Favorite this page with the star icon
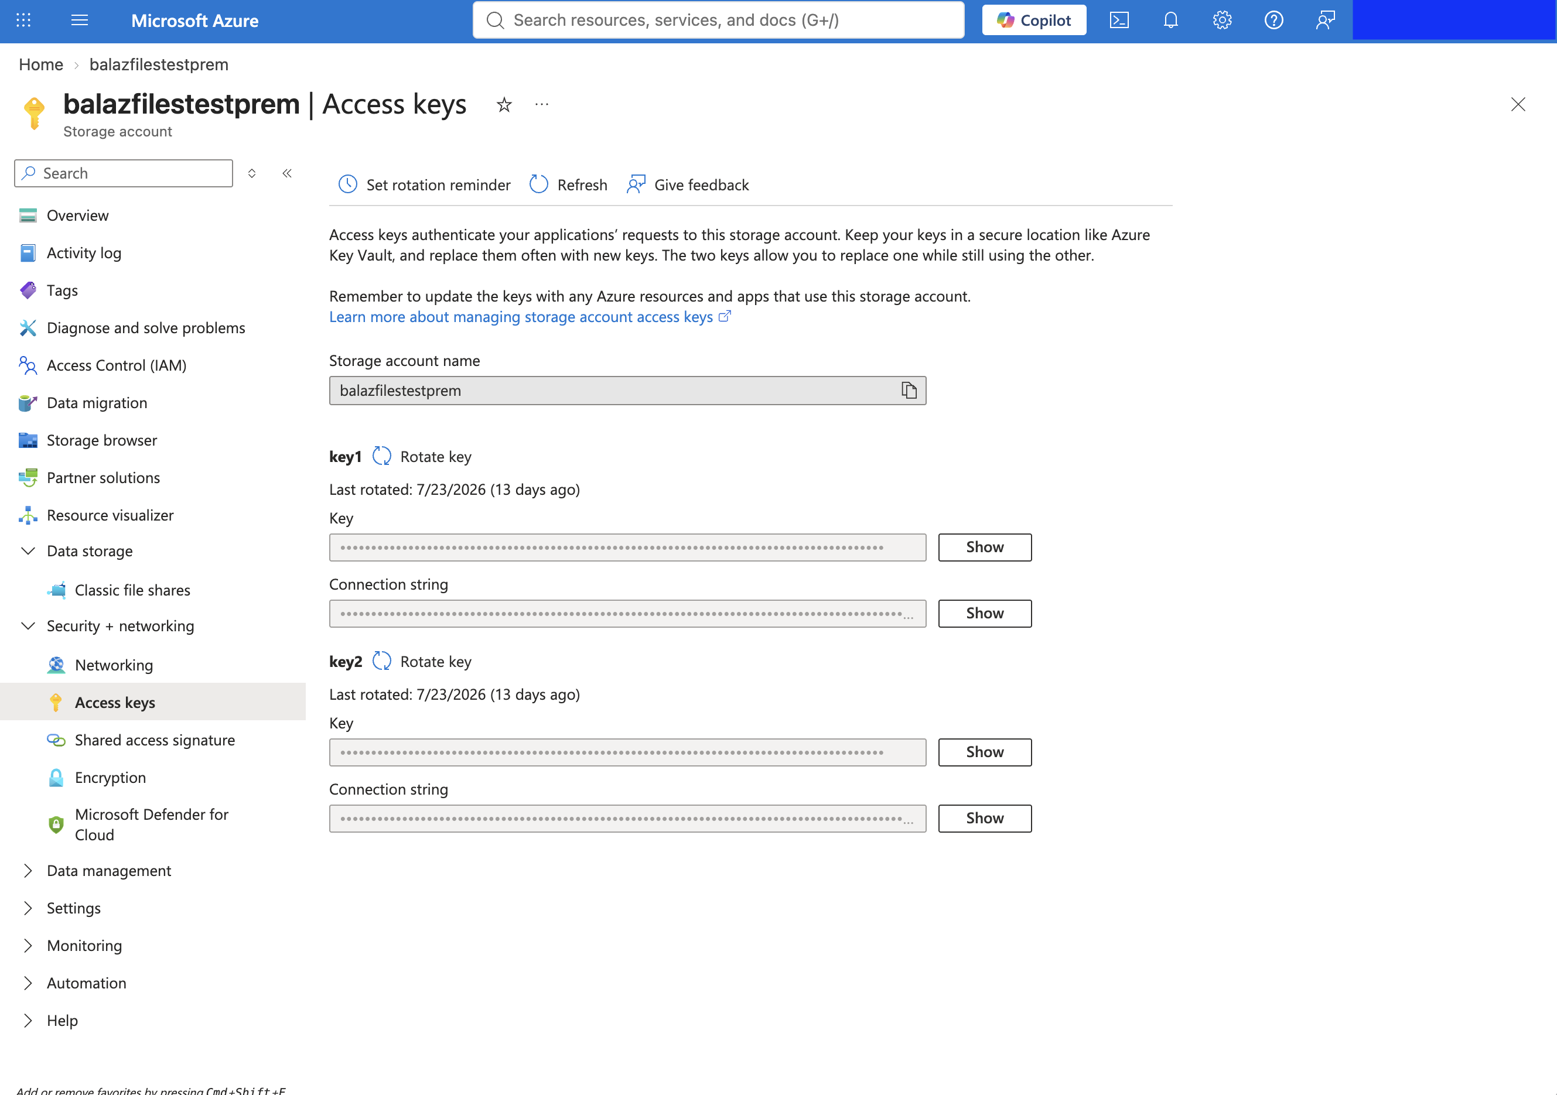This screenshot has height=1095, width=1557. [504, 104]
